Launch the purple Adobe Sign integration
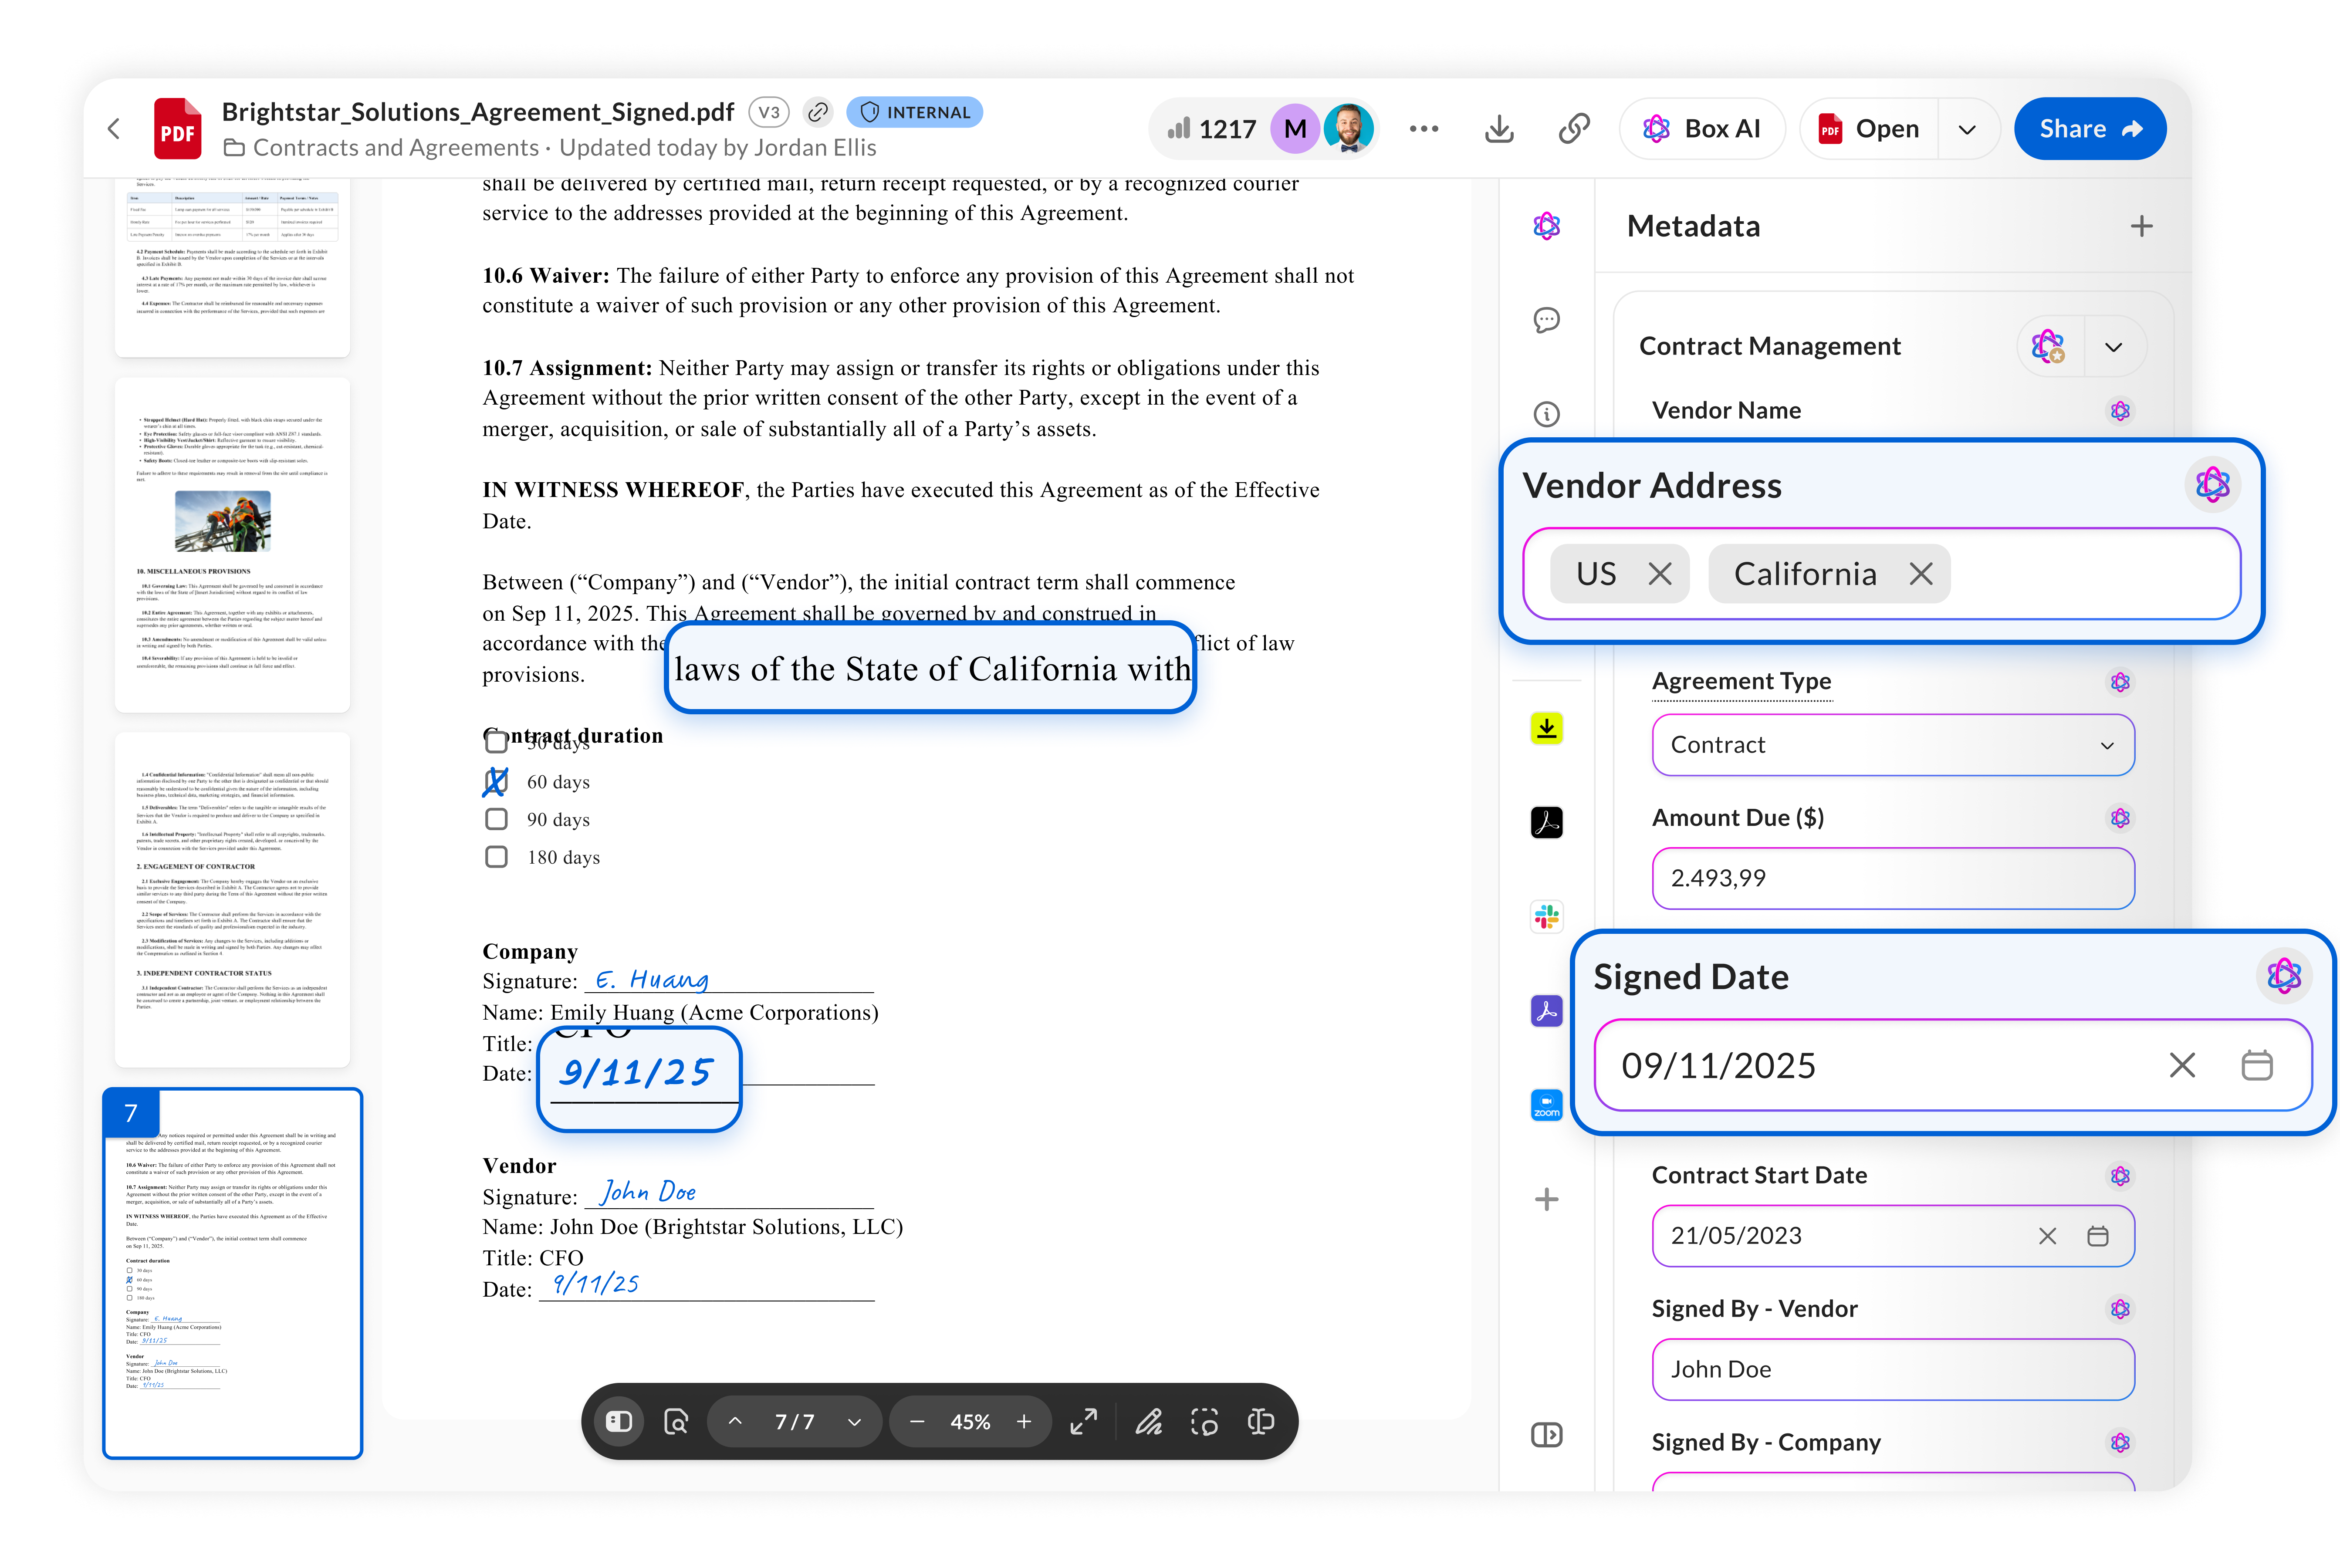 [x=1547, y=1011]
